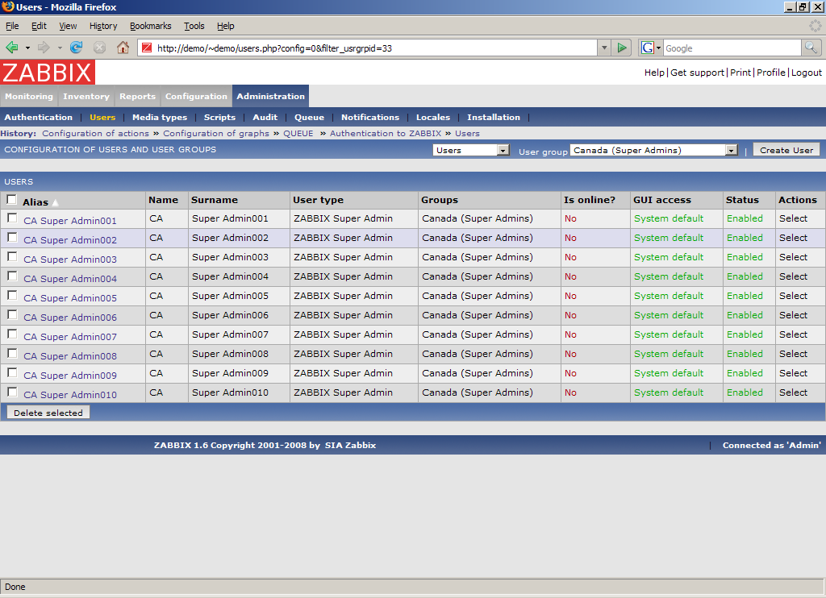This screenshot has width=826, height=598.
Task: Open the address bar history dropdown arrow
Action: pos(604,48)
